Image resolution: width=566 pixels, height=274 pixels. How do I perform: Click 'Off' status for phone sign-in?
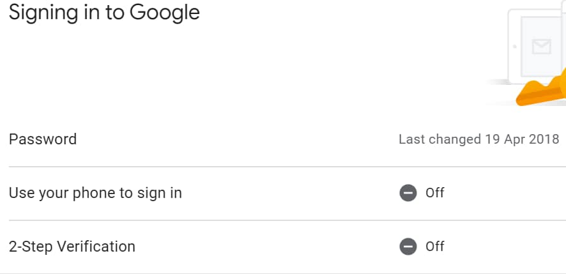pyautogui.click(x=435, y=193)
